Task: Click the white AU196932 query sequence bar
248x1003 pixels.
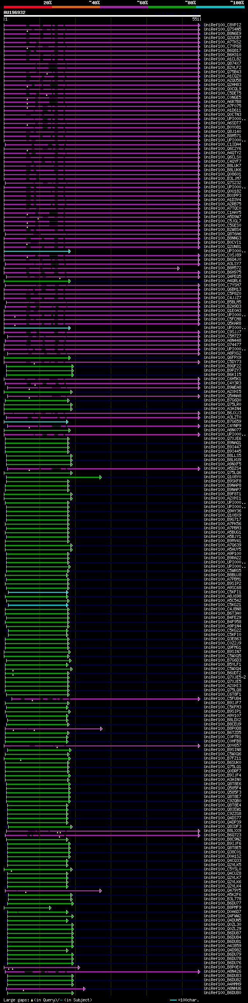Action: 102,16
